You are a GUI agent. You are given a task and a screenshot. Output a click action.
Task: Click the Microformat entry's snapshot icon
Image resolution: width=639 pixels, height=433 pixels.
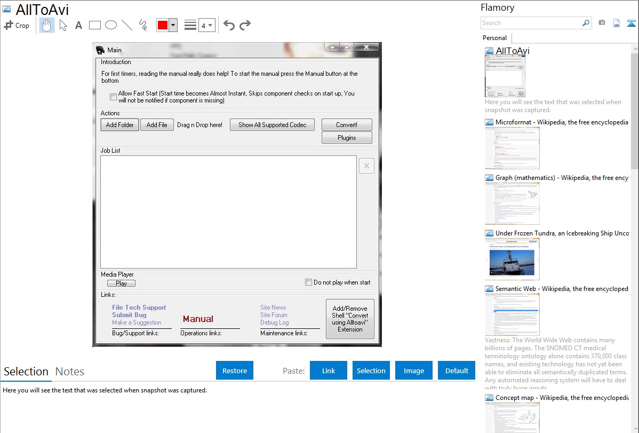[x=489, y=122]
